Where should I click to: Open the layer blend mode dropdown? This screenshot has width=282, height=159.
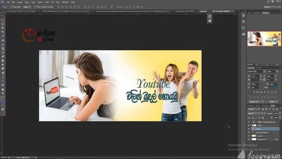coord(256,114)
